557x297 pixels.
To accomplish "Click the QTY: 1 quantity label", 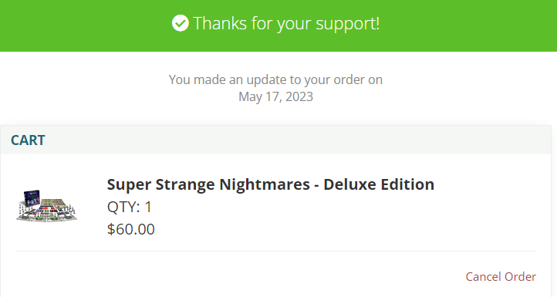I will 130,207.
